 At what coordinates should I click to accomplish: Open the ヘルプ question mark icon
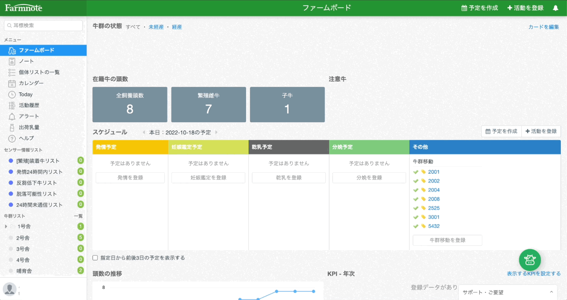coord(12,138)
